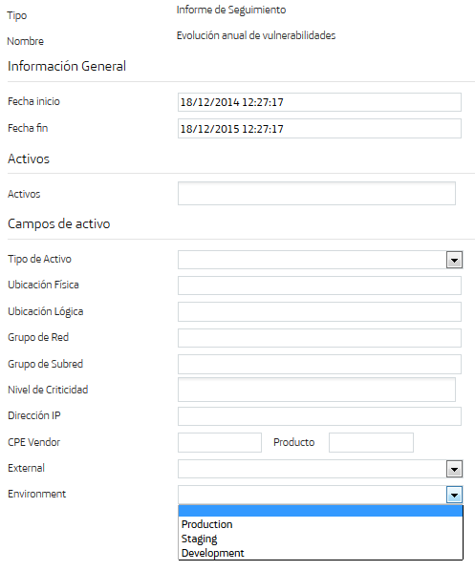Click the Ubicación Física text field
This screenshot has width=475, height=571.
click(x=319, y=285)
